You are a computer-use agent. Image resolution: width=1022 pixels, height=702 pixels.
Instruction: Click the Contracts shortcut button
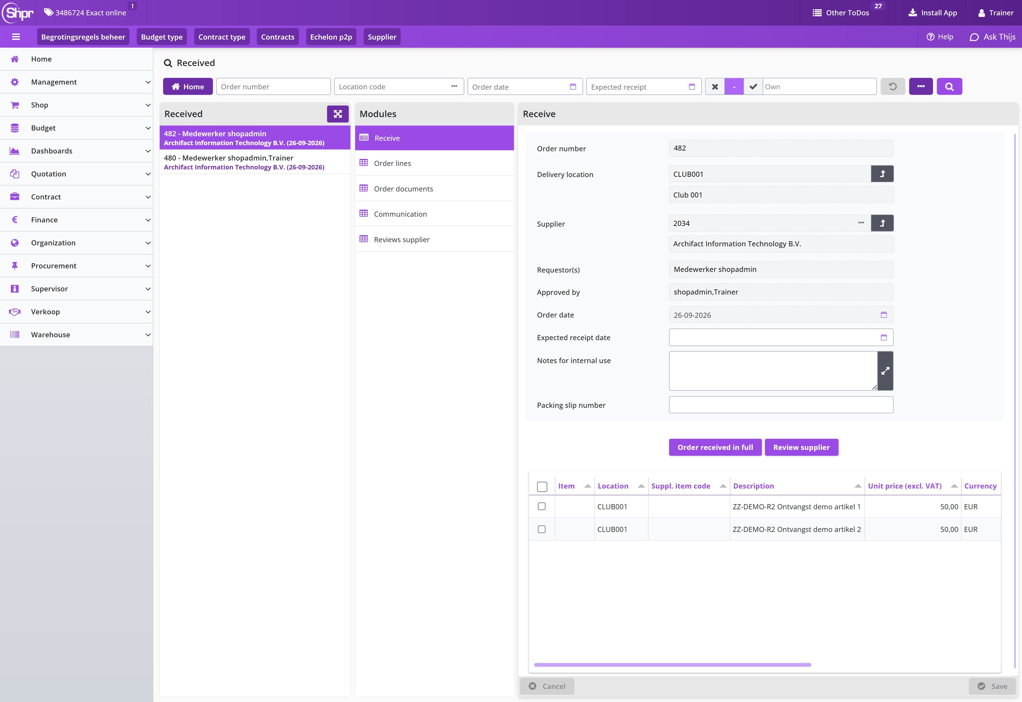tap(277, 37)
